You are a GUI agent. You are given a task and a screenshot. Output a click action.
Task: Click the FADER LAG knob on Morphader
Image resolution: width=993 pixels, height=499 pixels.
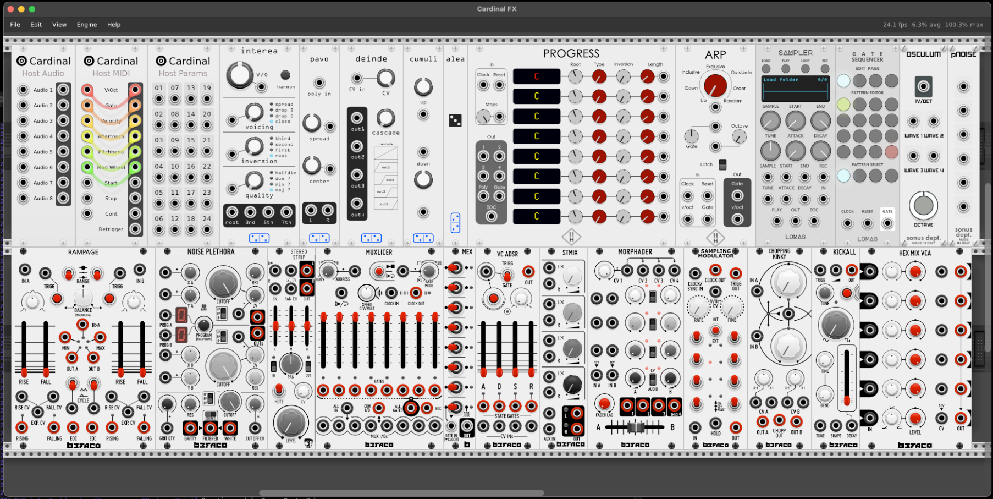click(604, 403)
